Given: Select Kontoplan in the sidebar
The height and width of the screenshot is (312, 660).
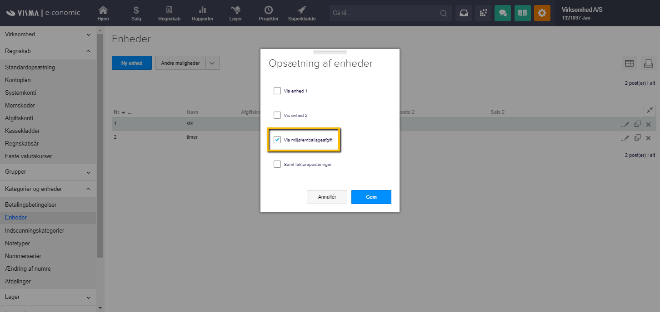Looking at the screenshot, I should pos(18,80).
